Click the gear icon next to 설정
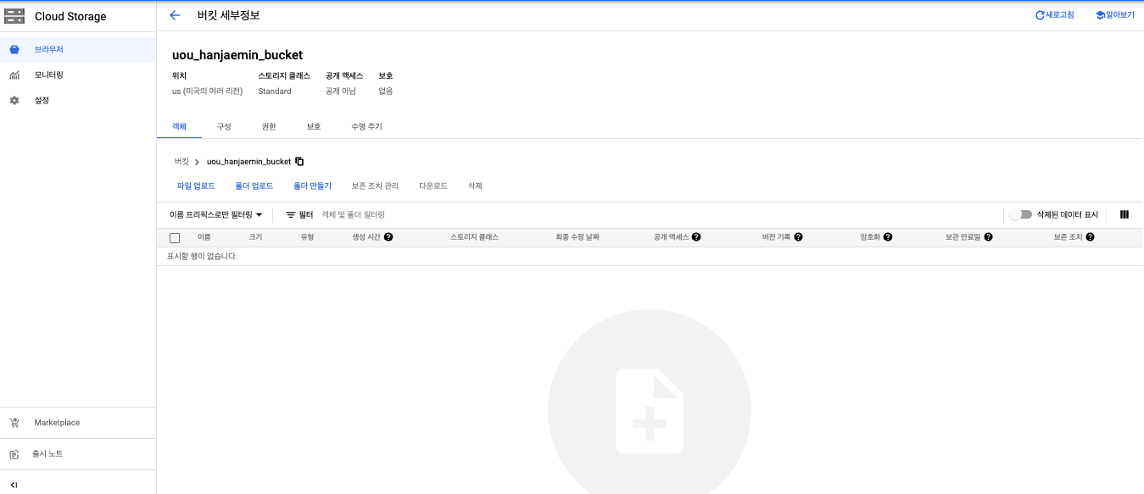 (x=14, y=101)
